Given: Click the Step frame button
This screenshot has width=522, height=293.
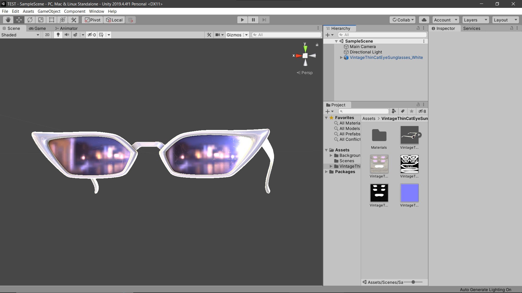Looking at the screenshot, I should point(264,20).
